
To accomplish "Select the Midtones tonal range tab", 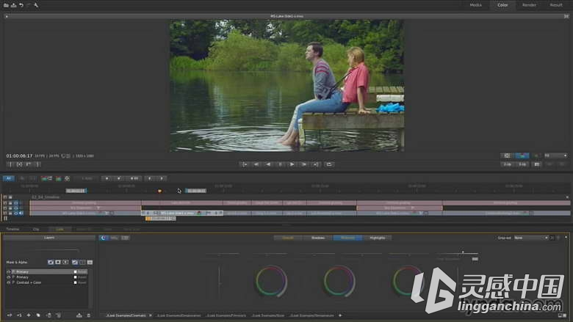I will click(347, 238).
